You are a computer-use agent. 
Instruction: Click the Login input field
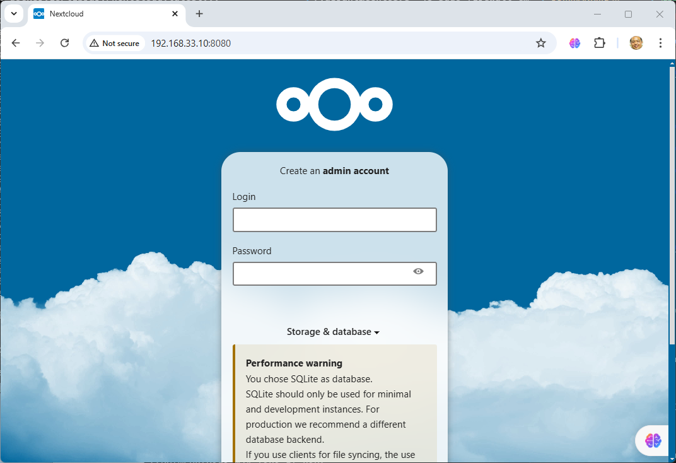click(x=334, y=220)
